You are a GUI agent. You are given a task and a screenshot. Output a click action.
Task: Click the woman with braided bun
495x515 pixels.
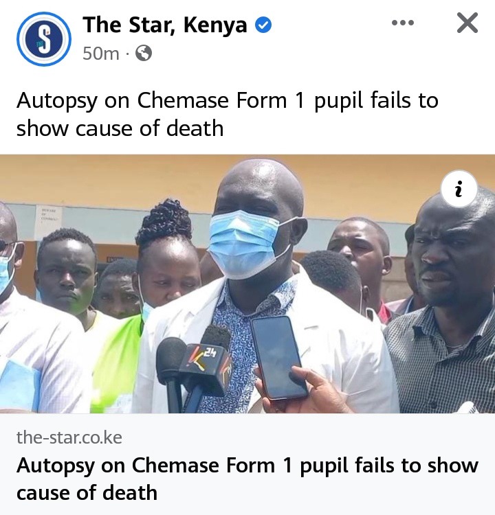[166, 260]
